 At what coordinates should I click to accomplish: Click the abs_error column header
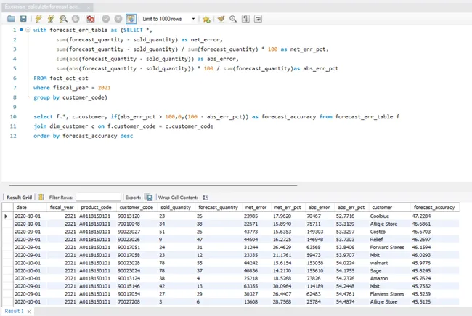click(x=319, y=207)
